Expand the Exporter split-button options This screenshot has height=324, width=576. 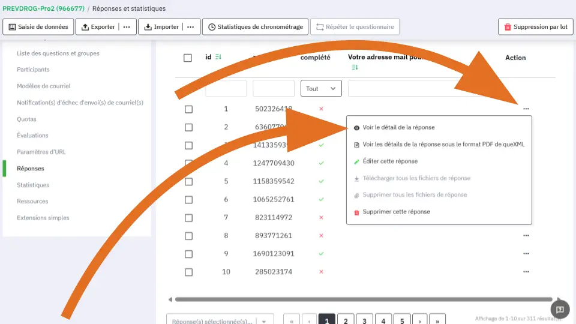tap(126, 27)
